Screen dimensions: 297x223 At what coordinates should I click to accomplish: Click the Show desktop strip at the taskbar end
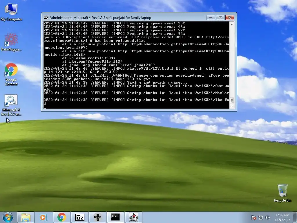pos(295,217)
